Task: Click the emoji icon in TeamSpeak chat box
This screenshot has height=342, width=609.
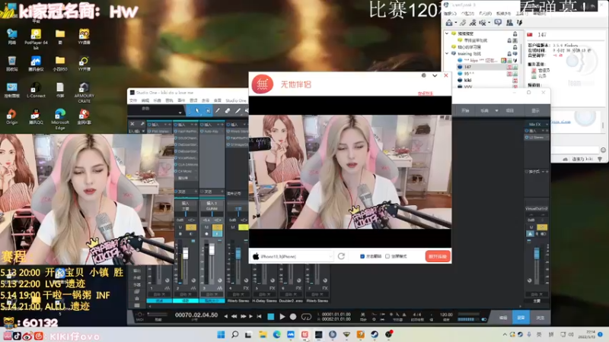Action: click(x=603, y=150)
